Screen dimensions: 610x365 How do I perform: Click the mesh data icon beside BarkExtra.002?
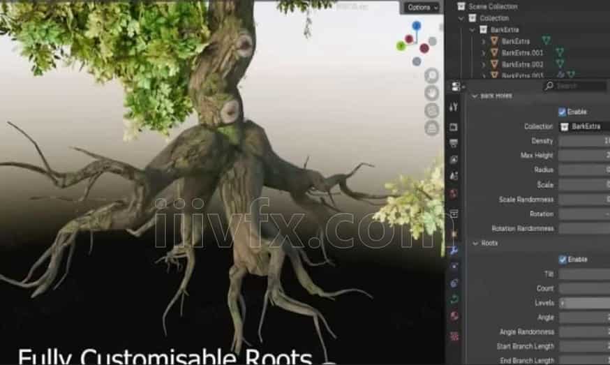560,64
